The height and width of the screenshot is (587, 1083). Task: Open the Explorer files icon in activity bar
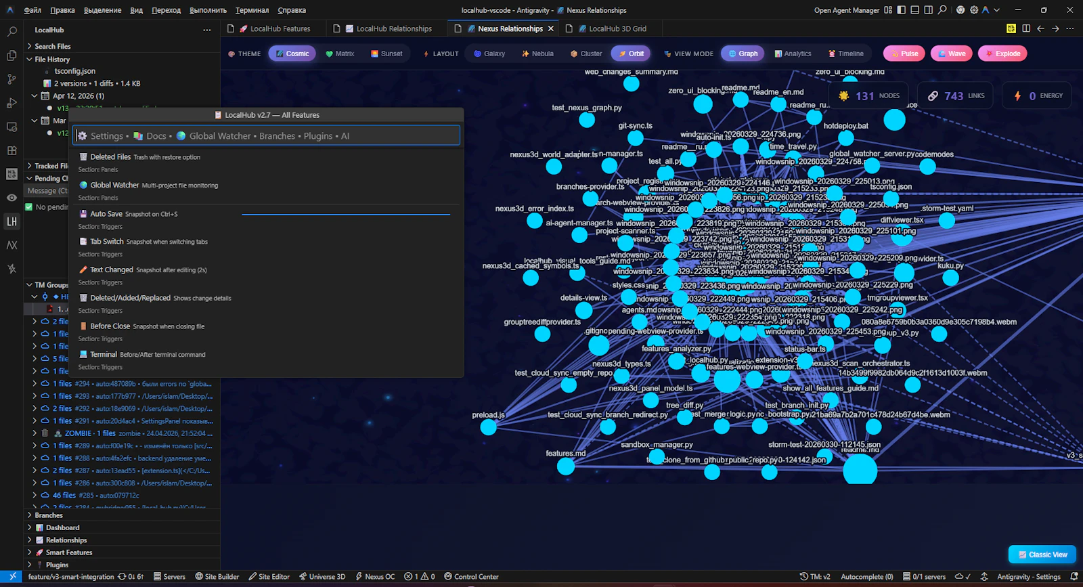click(x=12, y=56)
